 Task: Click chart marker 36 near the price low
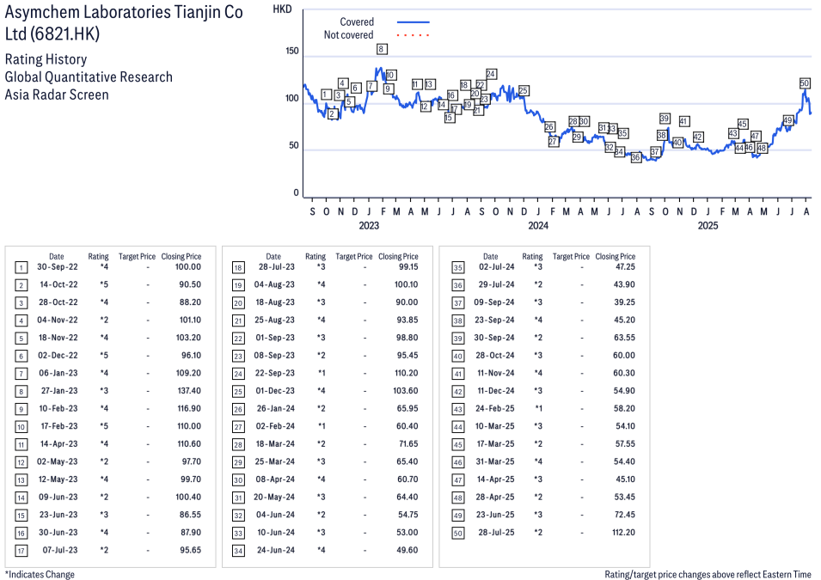coord(635,157)
